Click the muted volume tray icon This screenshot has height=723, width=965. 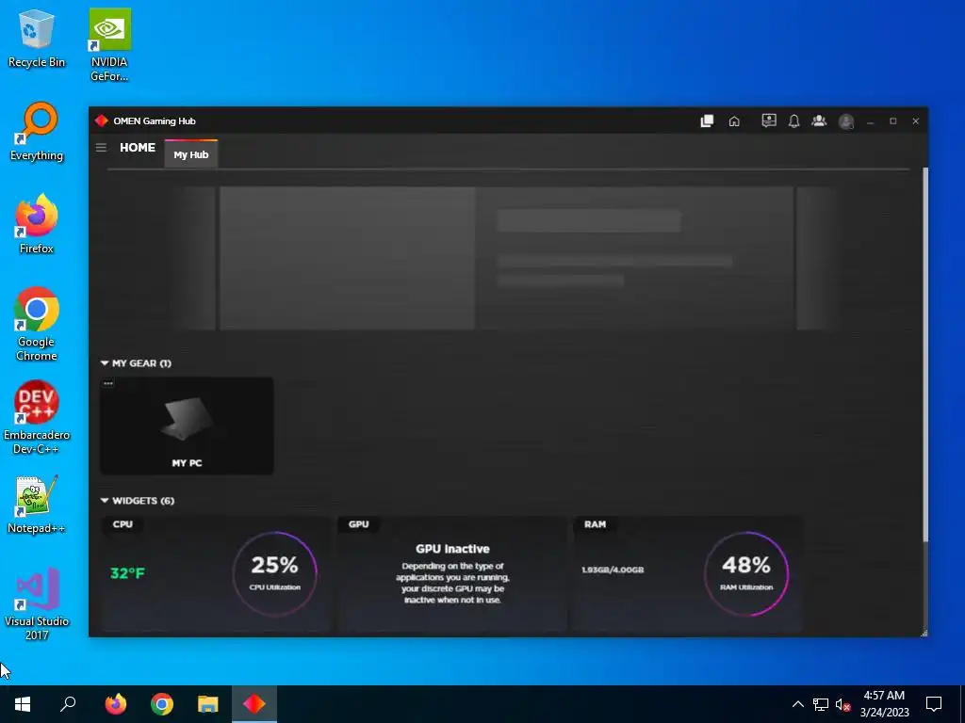click(842, 704)
